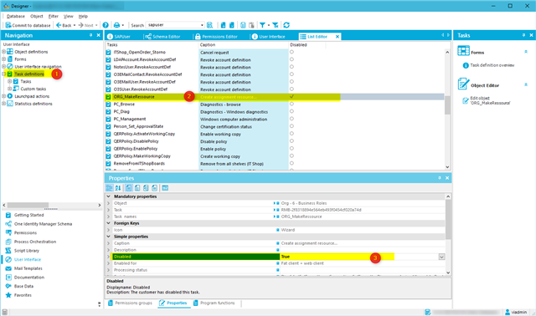Expand the Object definitions tree node
Screen dimensions: 536x316
coord(3,52)
